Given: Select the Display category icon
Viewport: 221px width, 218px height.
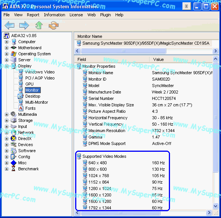Looking at the screenshot, I should (x=14, y=66).
